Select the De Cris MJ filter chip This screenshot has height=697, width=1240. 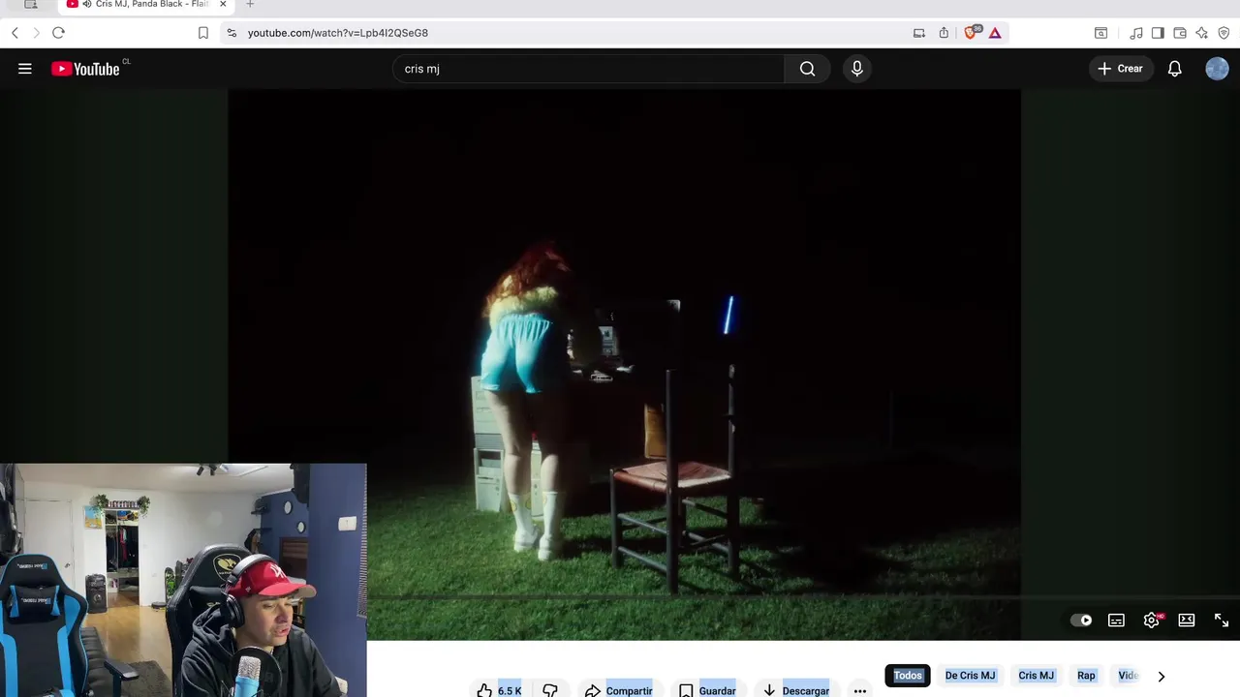970,676
